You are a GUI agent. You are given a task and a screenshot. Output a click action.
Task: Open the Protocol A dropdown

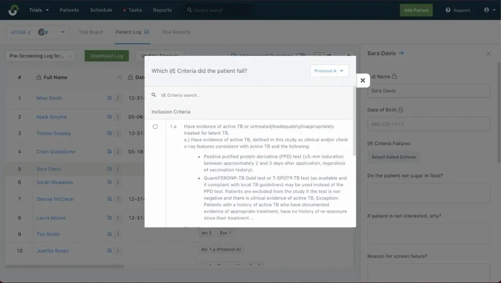[x=329, y=71]
